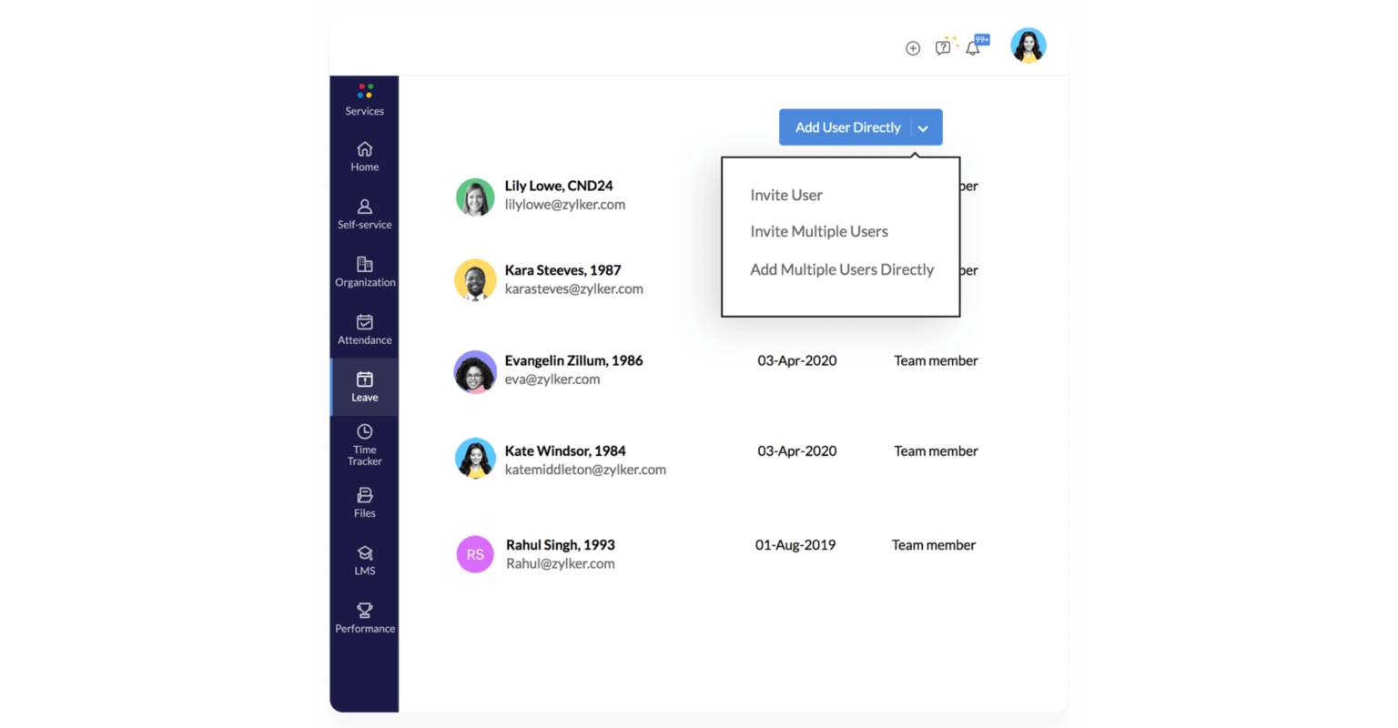The width and height of the screenshot is (1398, 728).
Task: Open the Self-service section icon
Action: [x=364, y=207]
